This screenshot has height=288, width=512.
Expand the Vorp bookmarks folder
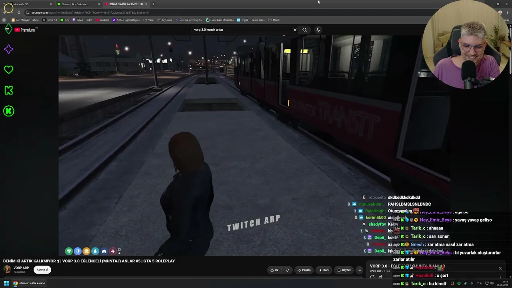click(x=148, y=20)
